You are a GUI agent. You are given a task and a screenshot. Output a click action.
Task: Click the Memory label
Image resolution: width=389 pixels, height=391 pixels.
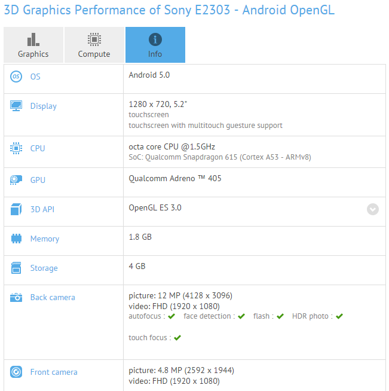point(45,239)
